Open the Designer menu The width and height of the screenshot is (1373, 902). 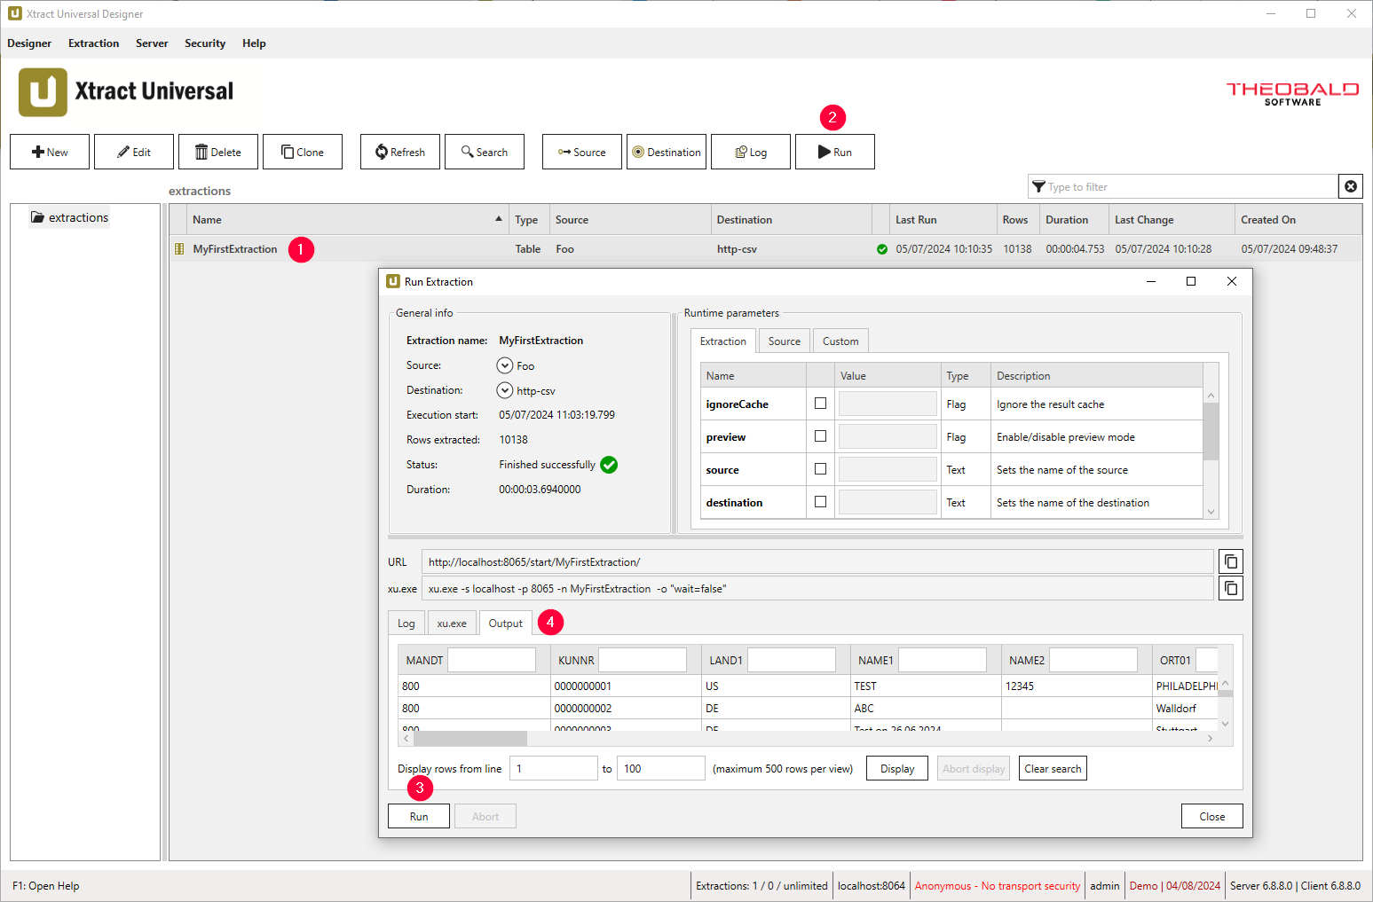(29, 43)
